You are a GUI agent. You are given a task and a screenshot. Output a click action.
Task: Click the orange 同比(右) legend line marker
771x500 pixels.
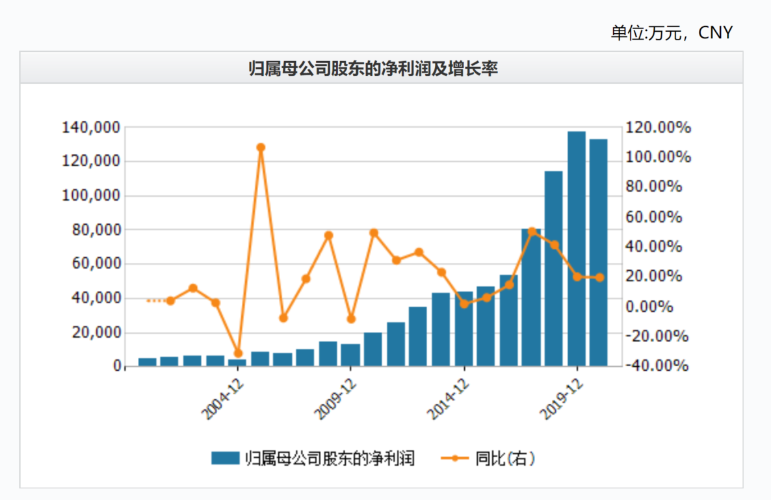(455, 458)
